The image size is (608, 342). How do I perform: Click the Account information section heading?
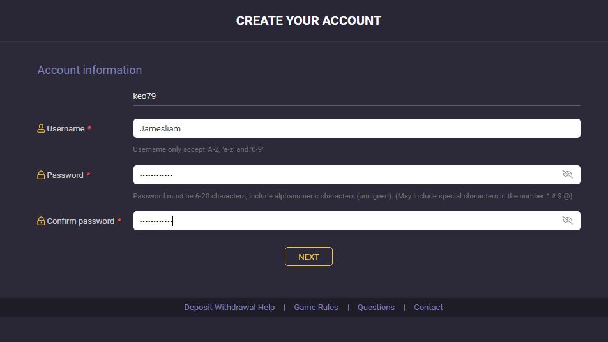pos(89,70)
